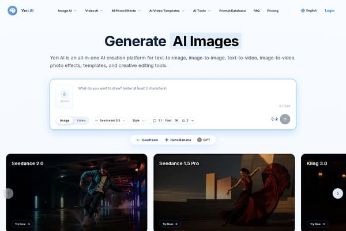The image size is (346, 231).
Task: Open the Prompt Database page
Action: point(232,10)
